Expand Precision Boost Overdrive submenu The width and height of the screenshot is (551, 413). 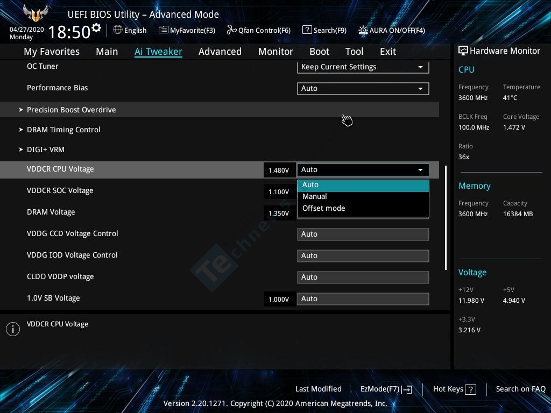[x=220, y=110]
